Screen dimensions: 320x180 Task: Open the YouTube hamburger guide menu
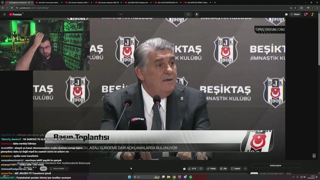[x=4, y=14]
